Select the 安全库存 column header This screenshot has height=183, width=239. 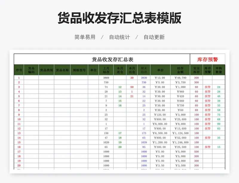click(196, 70)
